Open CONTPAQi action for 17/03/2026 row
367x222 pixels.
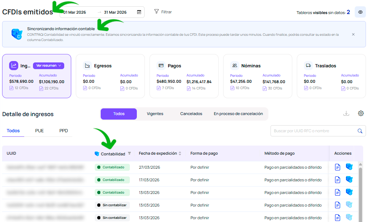(349, 180)
